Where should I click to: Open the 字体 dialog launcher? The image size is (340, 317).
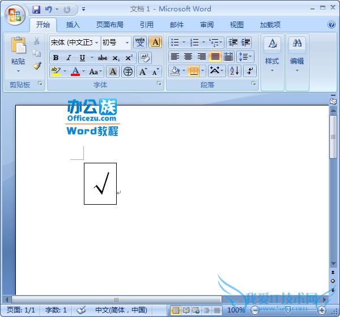point(159,83)
